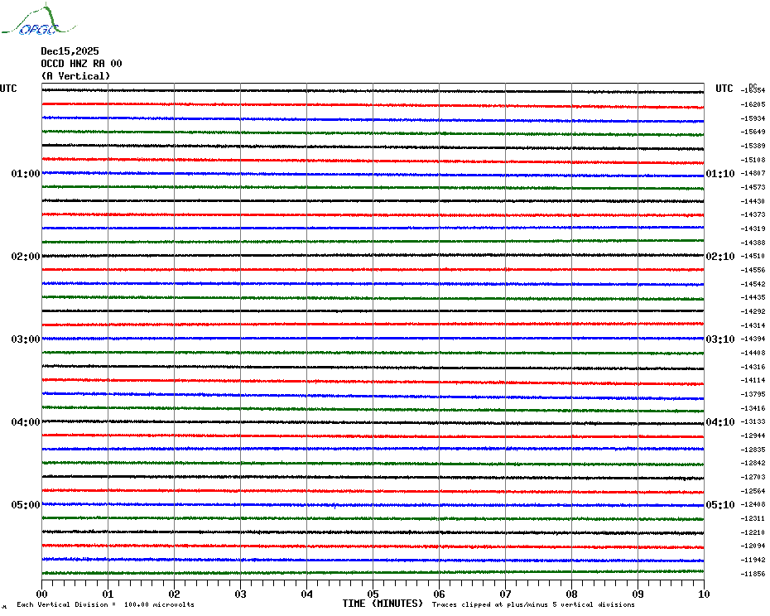This screenshot has width=770, height=616.
Task: Select the OCCD HNZ RA 00 station text
Action: pyautogui.click(x=81, y=64)
